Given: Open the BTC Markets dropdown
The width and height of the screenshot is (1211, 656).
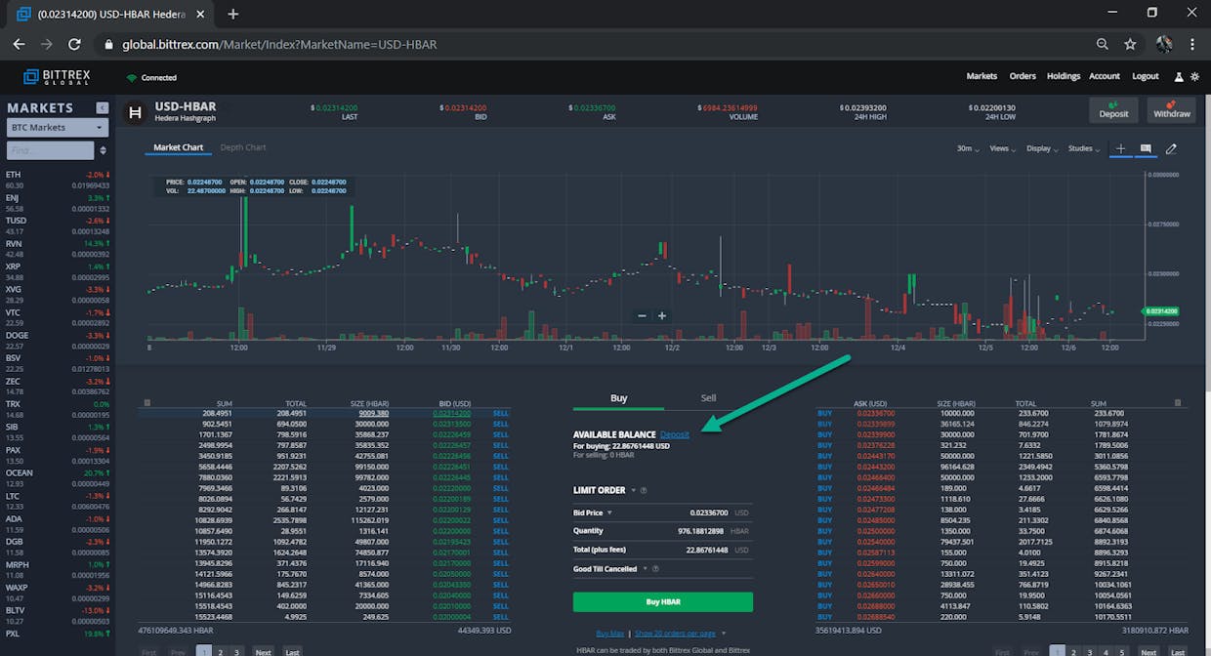Looking at the screenshot, I should point(57,127).
